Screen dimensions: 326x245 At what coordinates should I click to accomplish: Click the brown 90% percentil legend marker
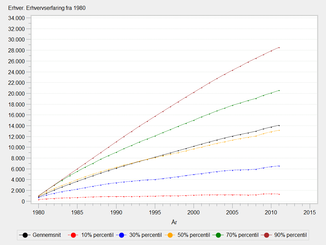pyautogui.click(x=267, y=235)
